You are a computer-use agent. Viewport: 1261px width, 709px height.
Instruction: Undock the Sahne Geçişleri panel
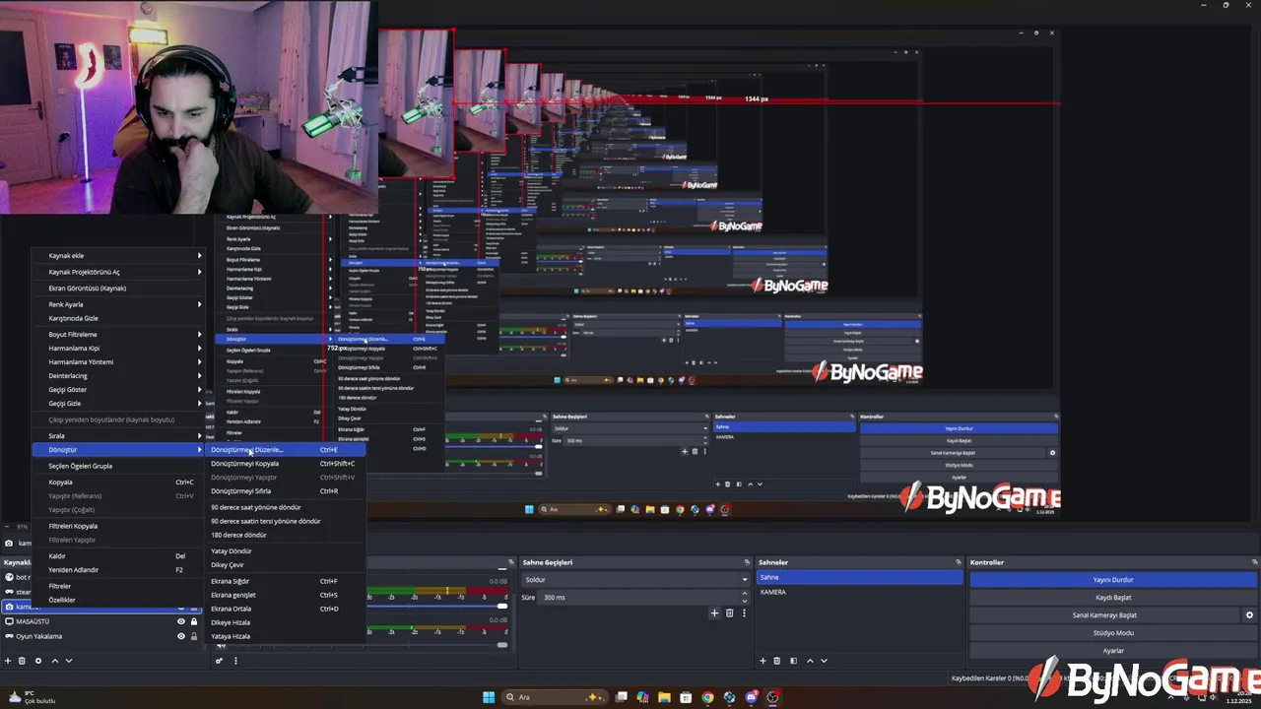[745, 562]
